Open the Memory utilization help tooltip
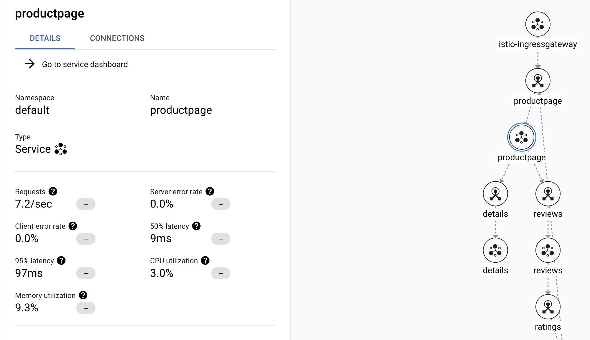The height and width of the screenshot is (340, 590). pyautogui.click(x=83, y=295)
